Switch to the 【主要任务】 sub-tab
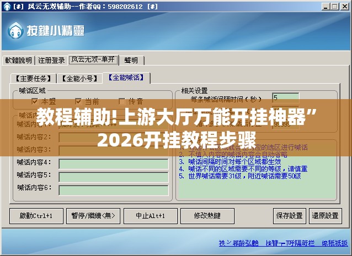352x256 pixels. tap(33, 79)
